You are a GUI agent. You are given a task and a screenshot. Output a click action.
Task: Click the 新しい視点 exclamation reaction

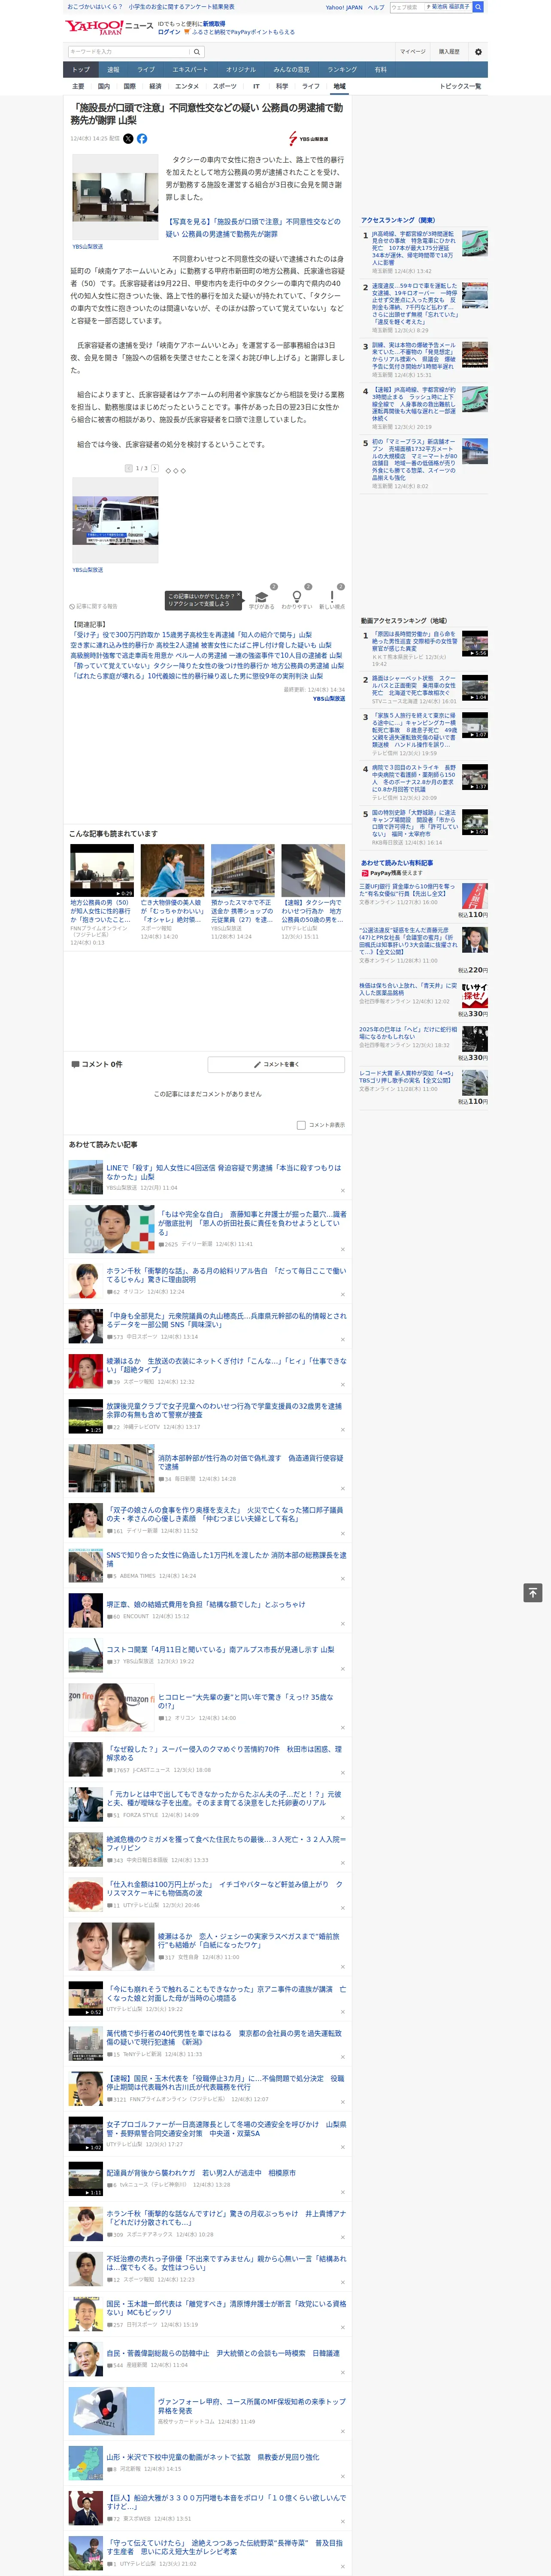[332, 597]
